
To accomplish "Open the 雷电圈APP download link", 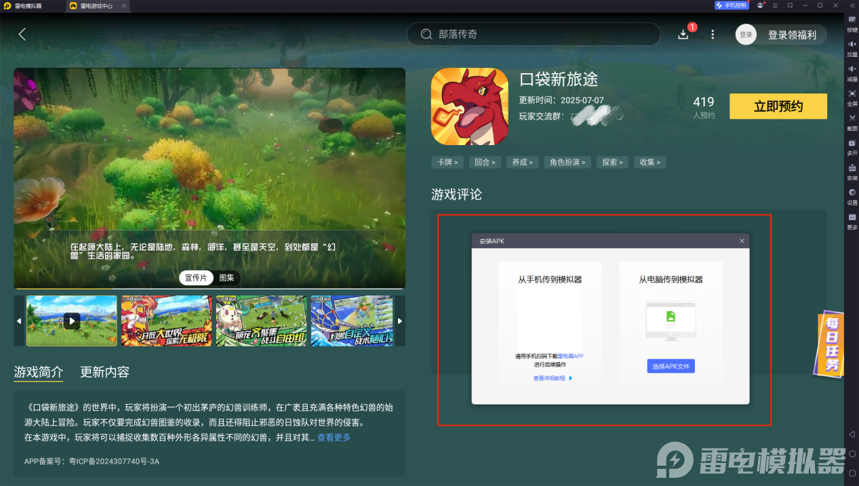I will click(570, 356).
